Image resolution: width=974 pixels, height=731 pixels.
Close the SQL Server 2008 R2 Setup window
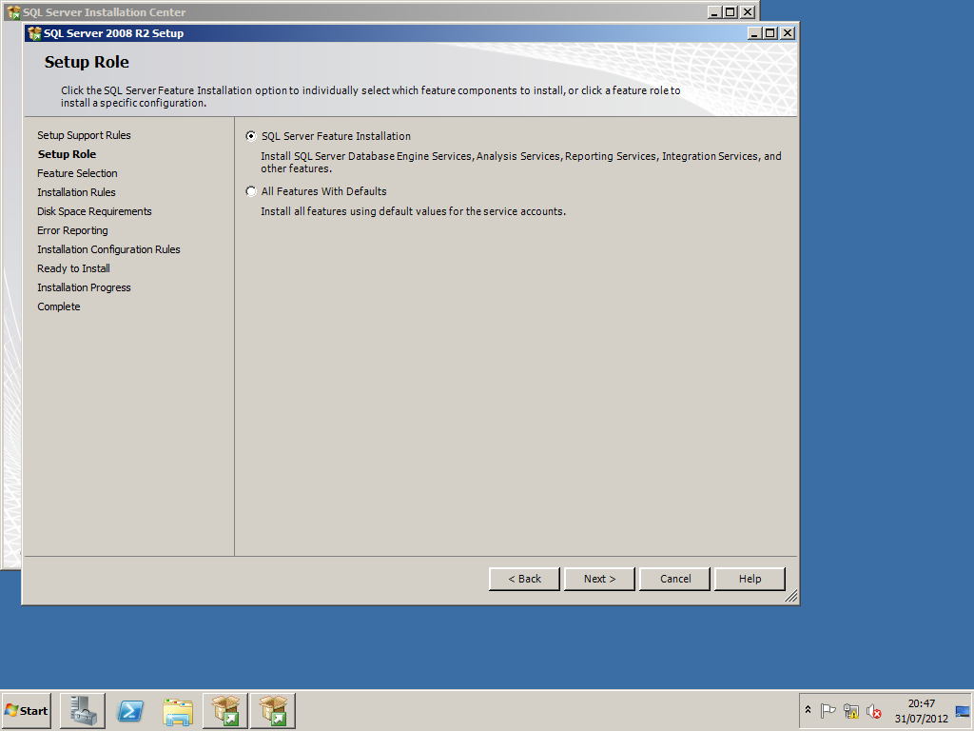pyautogui.click(x=788, y=33)
